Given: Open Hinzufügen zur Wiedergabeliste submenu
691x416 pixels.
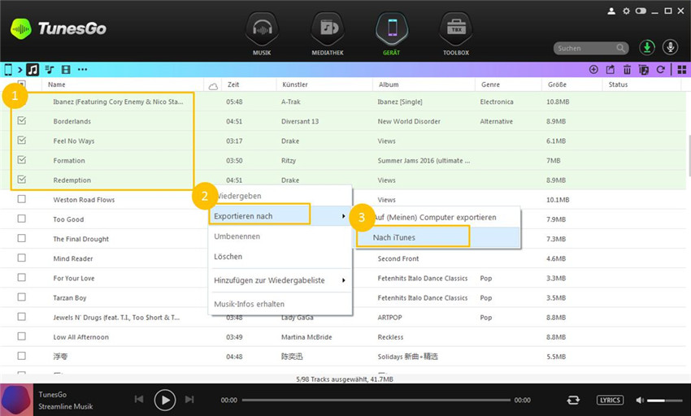Looking at the screenshot, I should point(280,280).
